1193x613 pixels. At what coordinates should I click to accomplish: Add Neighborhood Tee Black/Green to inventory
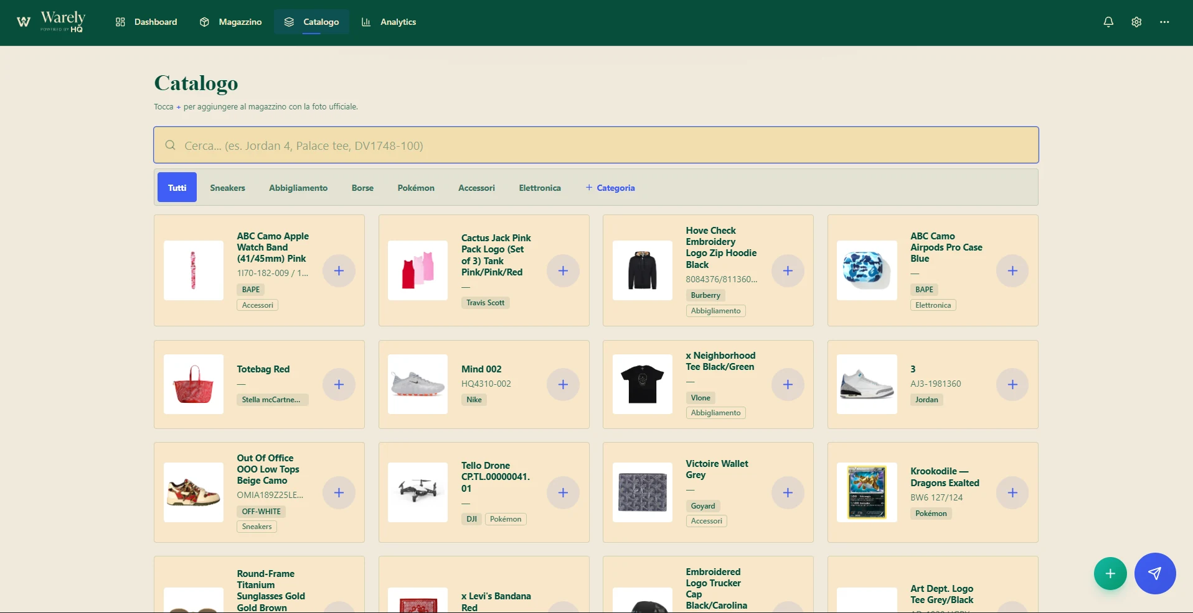click(x=788, y=384)
